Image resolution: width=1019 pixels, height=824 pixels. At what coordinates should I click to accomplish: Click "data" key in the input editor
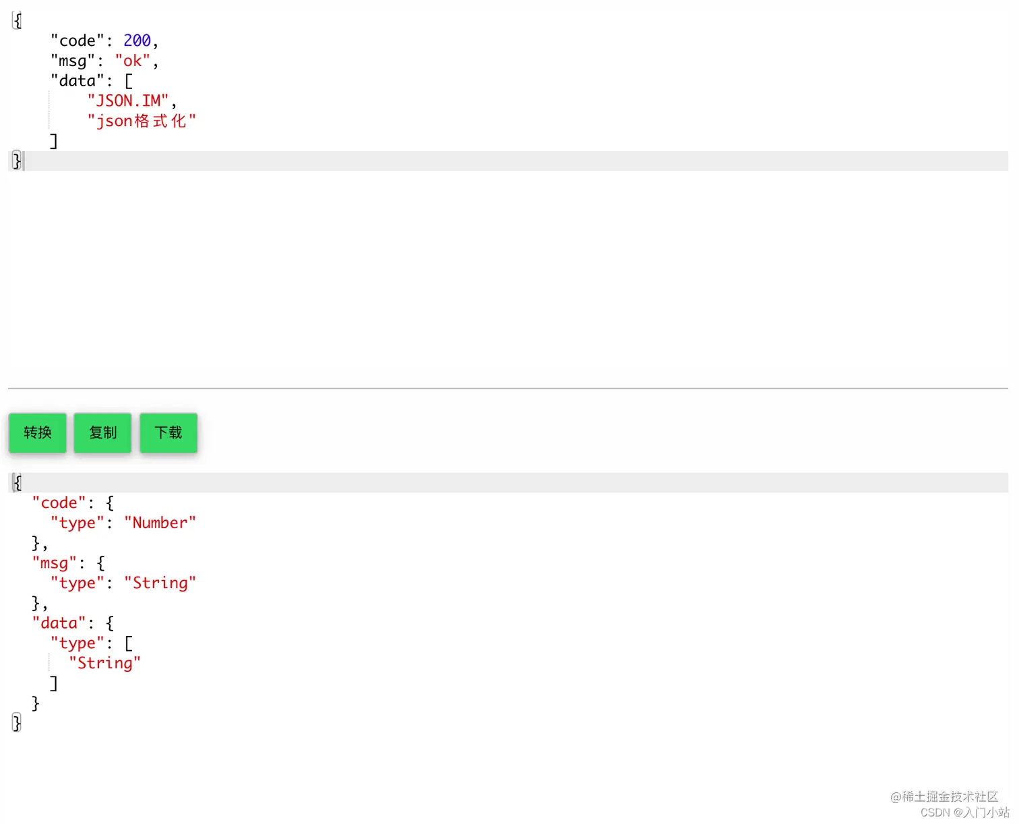click(78, 81)
